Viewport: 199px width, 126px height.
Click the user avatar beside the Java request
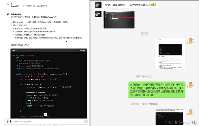tap(8, 3)
